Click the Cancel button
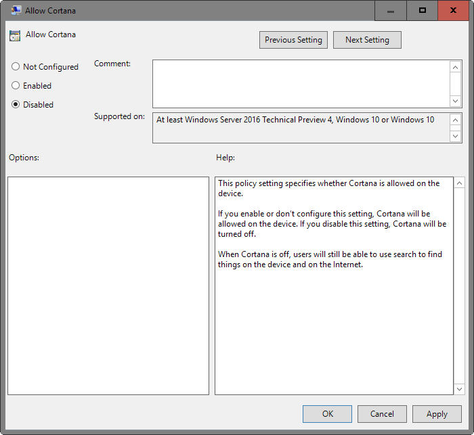The width and height of the screenshot is (474, 435). point(382,414)
